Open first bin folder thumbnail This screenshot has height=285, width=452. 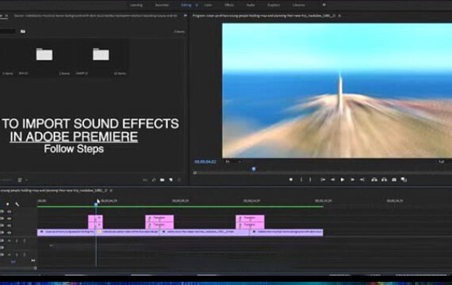coord(44,55)
